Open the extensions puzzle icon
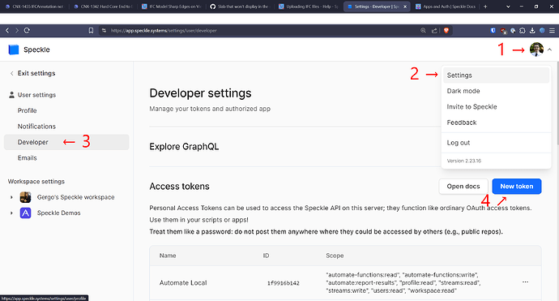The height and width of the screenshot is (301, 559). [x=523, y=31]
